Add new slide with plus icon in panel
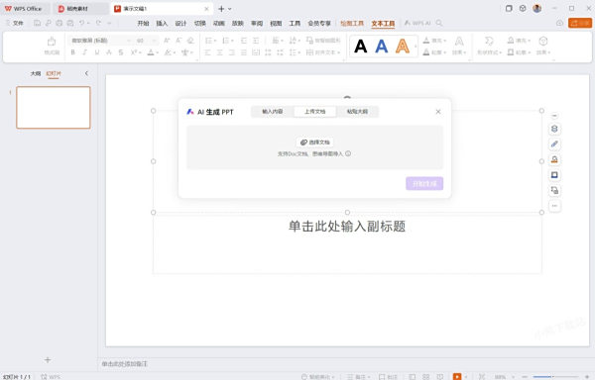The image size is (595, 380). (x=48, y=360)
